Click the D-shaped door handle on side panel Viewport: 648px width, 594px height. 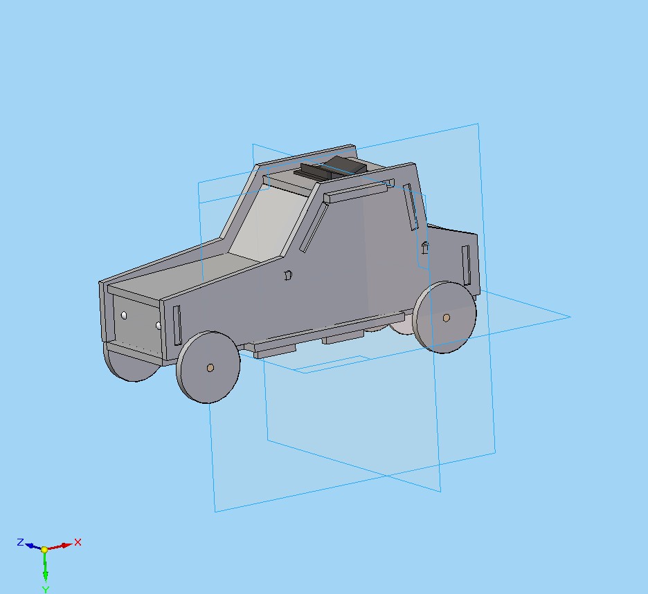[x=288, y=275]
